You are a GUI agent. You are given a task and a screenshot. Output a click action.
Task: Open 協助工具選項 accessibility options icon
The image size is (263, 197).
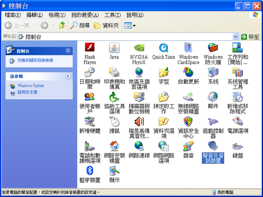114,97
